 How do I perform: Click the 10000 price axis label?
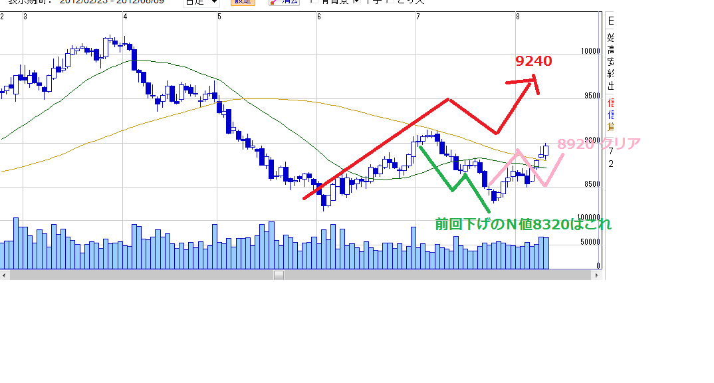[590, 51]
